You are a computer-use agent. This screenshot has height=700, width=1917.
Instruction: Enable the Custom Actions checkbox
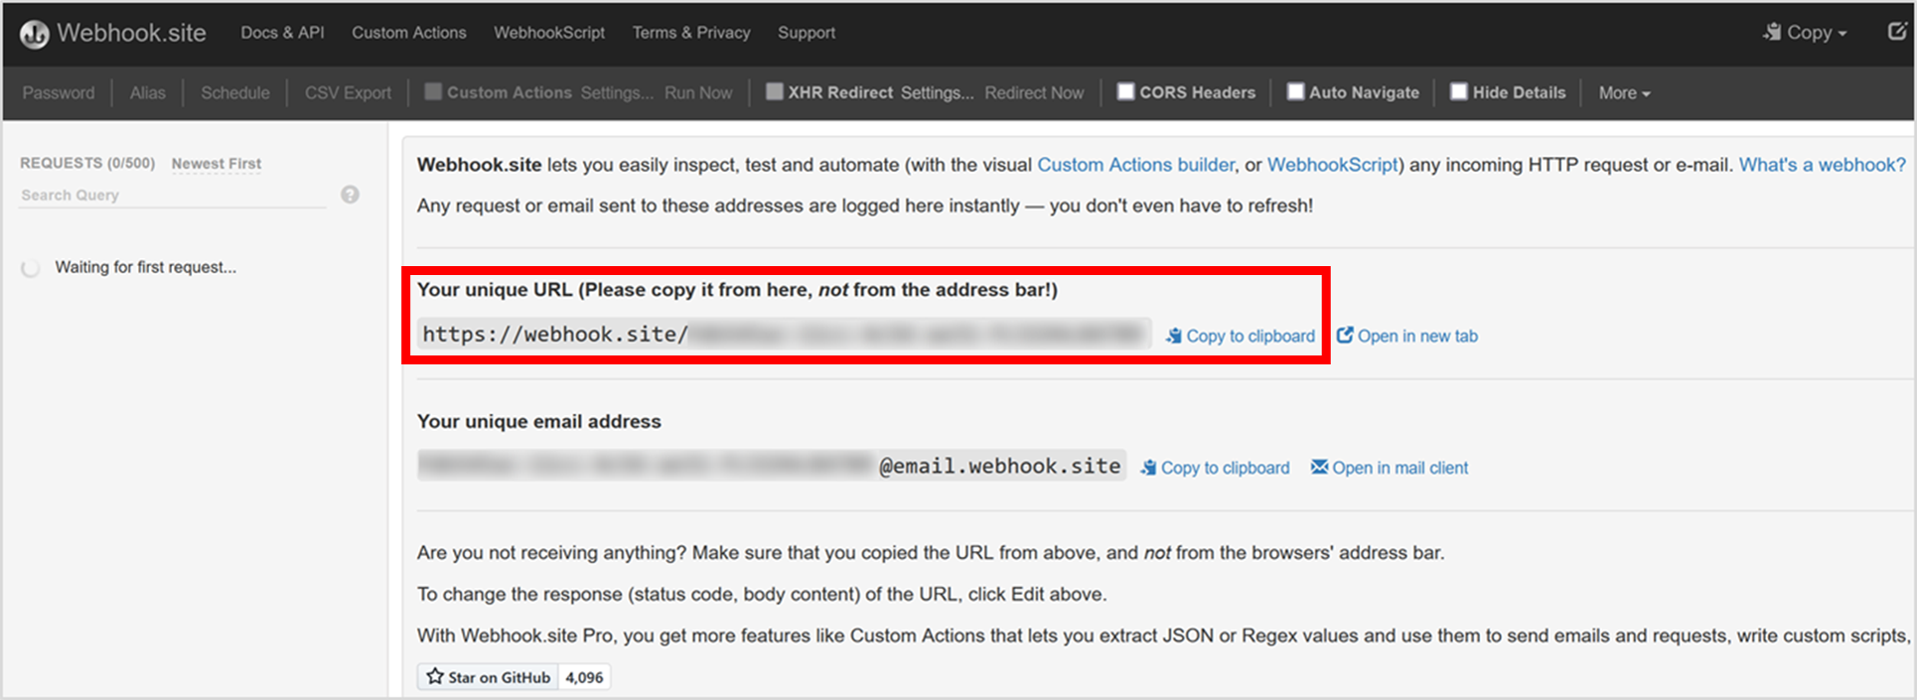(433, 91)
